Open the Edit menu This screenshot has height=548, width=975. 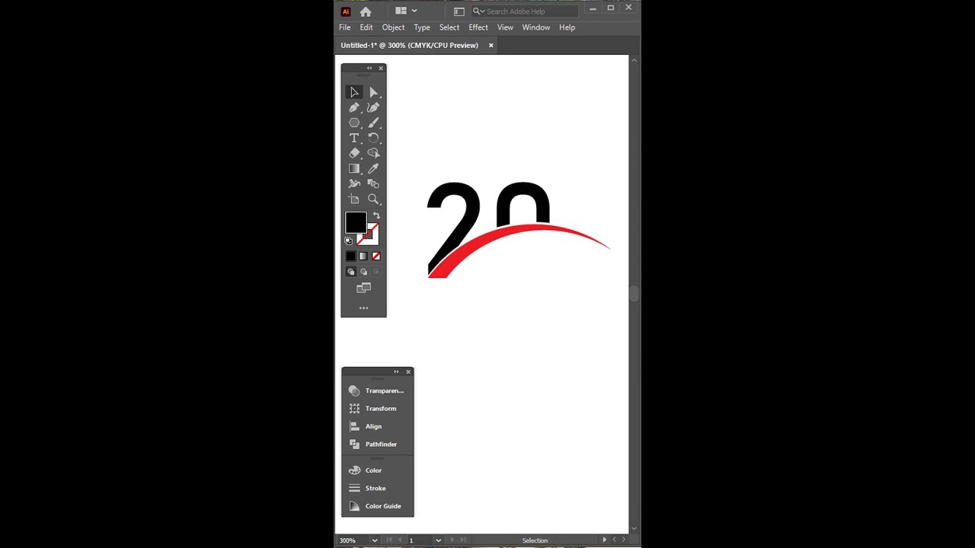[x=366, y=27]
